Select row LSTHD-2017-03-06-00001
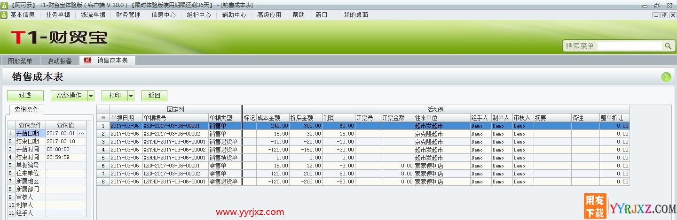 tap(363, 182)
